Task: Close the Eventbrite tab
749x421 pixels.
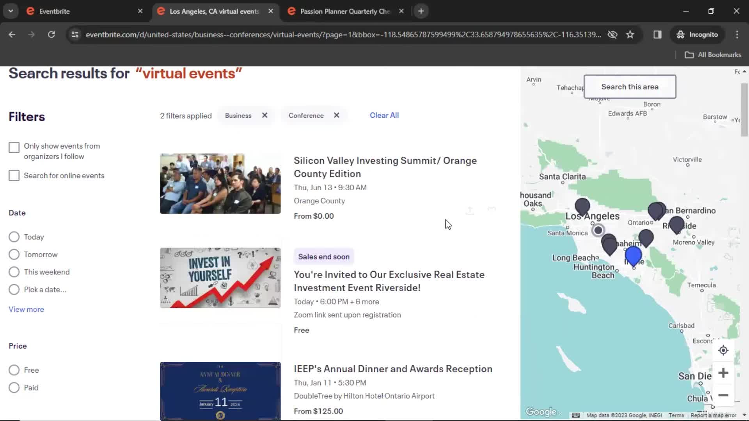Action: [140, 11]
